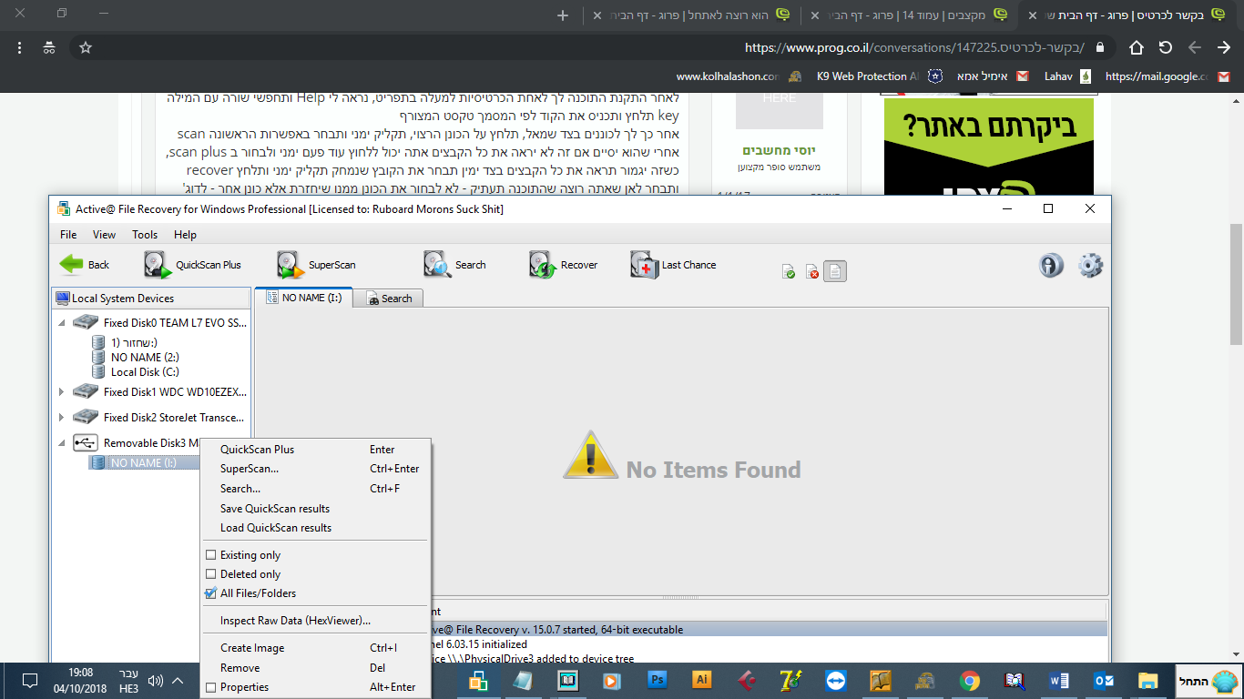Toggle the Properties checkbox in the context menu
Image resolution: width=1244 pixels, height=699 pixels.
211,687
